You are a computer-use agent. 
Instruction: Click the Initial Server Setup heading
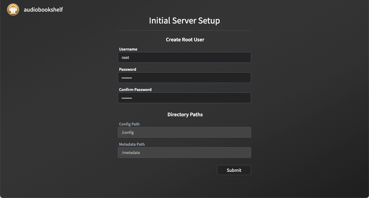coord(184,21)
